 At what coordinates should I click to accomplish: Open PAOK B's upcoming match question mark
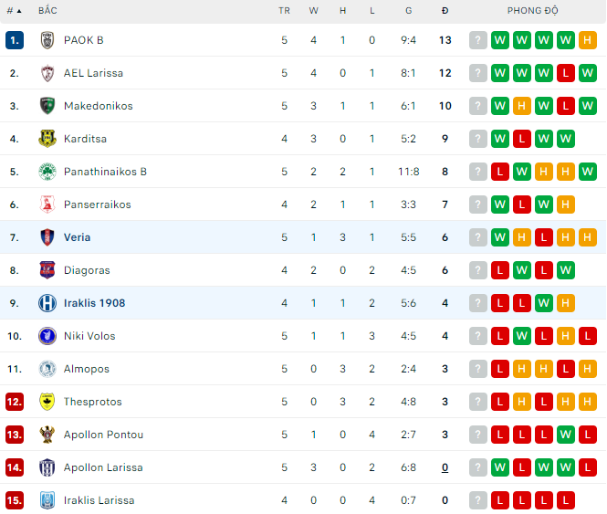point(478,40)
